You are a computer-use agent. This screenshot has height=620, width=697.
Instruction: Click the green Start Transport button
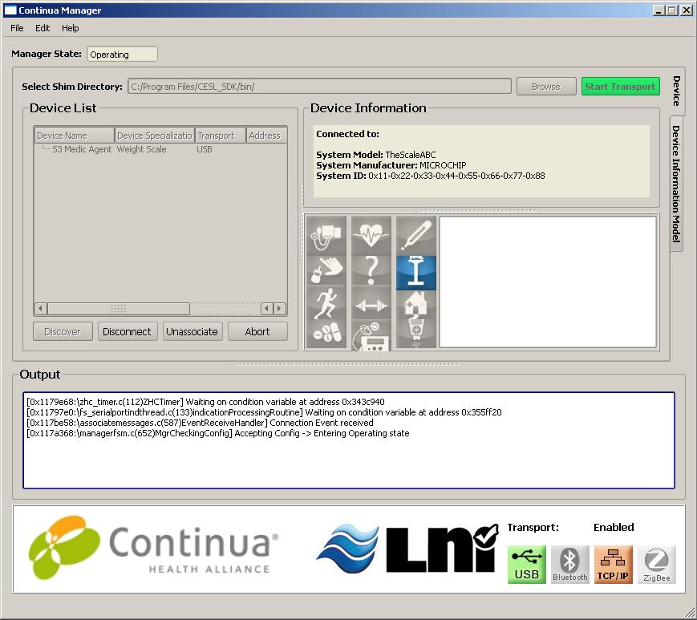pyautogui.click(x=621, y=87)
